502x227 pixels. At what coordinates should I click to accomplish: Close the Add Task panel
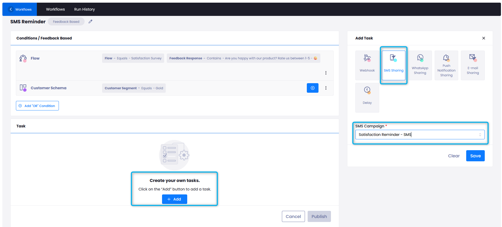pos(483,38)
